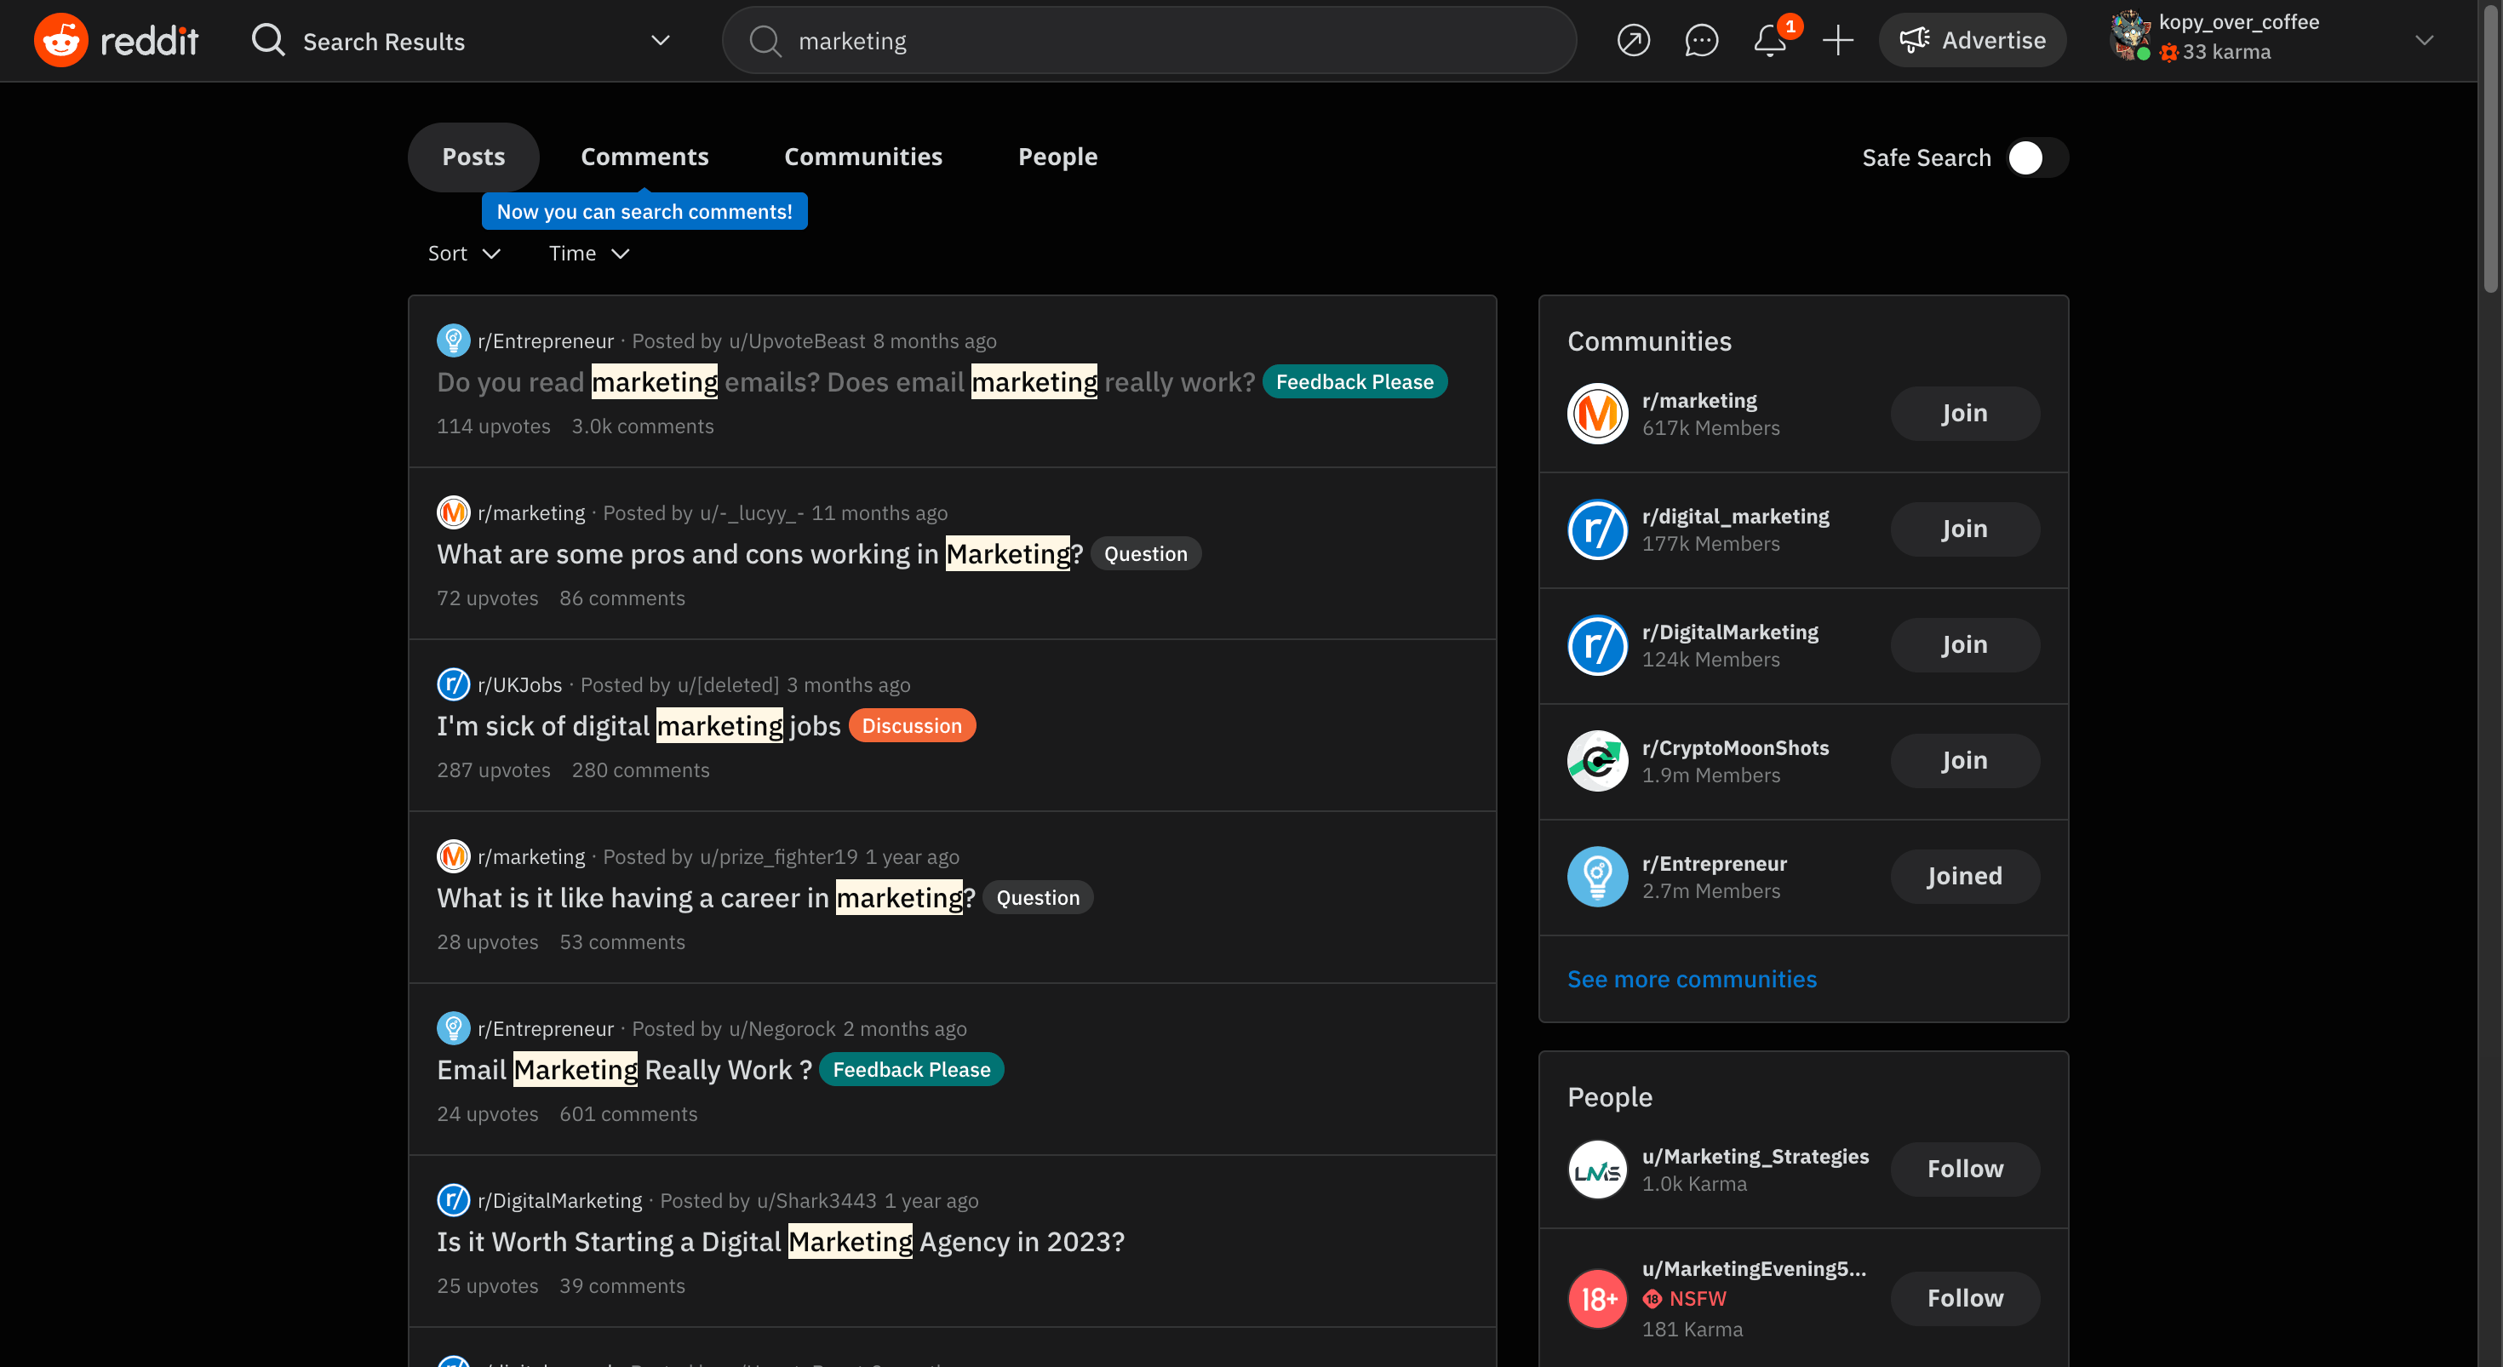The image size is (2503, 1367).
Task: Toggle Joined button for r/Entrepreneur
Action: click(1964, 877)
